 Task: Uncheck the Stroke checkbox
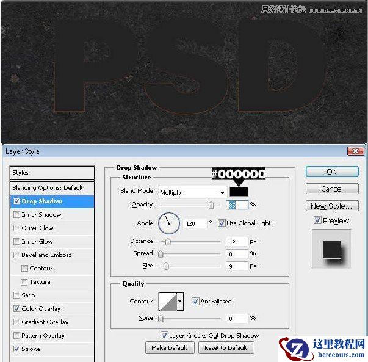16,349
